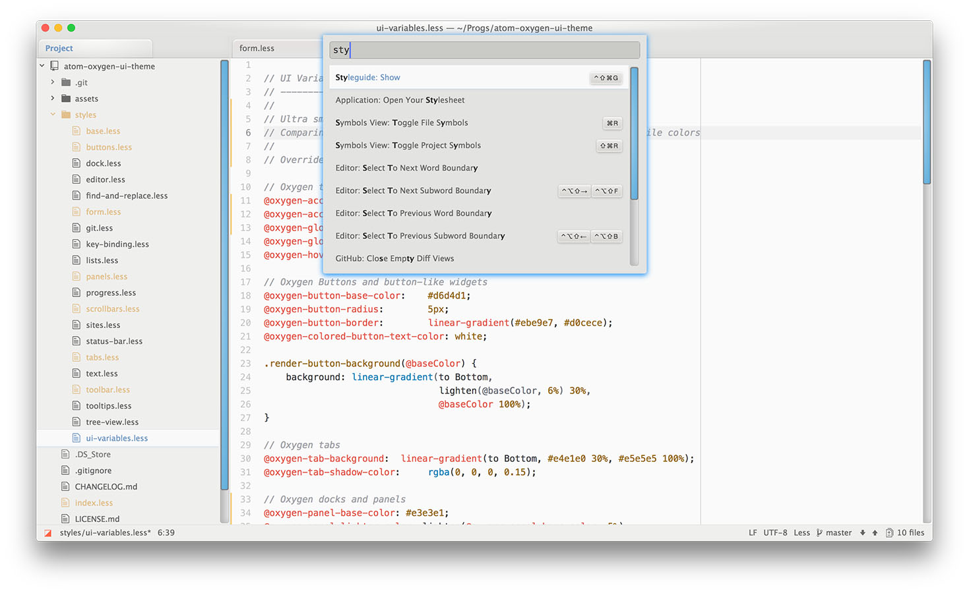969x593 pixels.
Task: Run Styleguide: Show command
Action: pyautogui.click(x=480, y=78)
